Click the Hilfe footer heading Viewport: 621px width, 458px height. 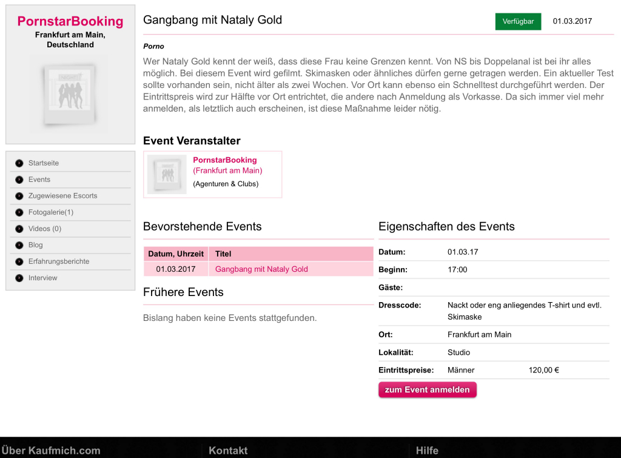coord(427,451)
